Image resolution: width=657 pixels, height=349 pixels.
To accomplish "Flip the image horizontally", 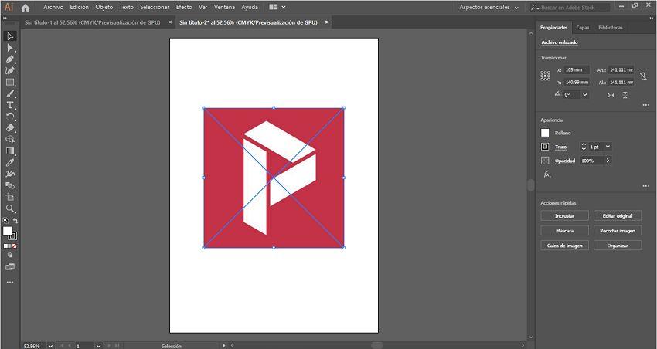I will pyautogui.click(x=611, y=96).
